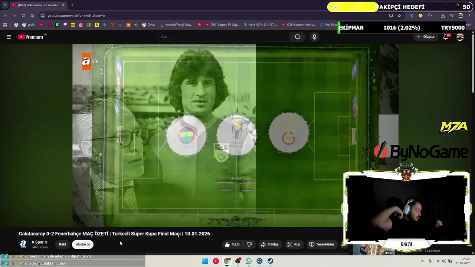
Task: Open the Chrome downloads icon
Action: point(443,16)
